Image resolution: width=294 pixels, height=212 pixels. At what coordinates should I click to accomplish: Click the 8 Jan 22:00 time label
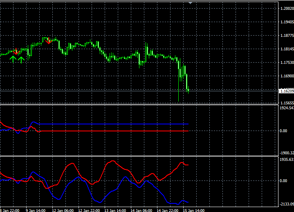9,210
